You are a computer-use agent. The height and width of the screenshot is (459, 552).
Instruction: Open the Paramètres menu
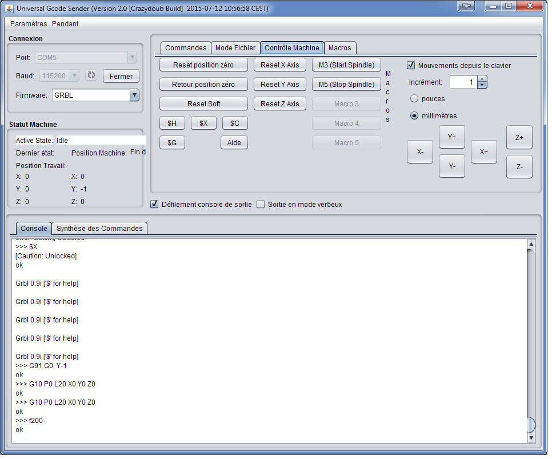[x=29, y=24]
